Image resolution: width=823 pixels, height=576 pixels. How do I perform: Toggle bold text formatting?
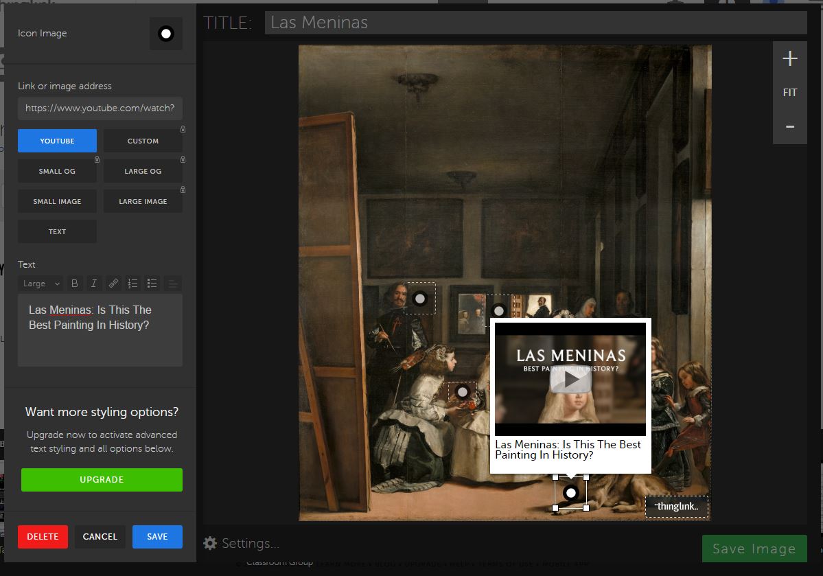75,284
